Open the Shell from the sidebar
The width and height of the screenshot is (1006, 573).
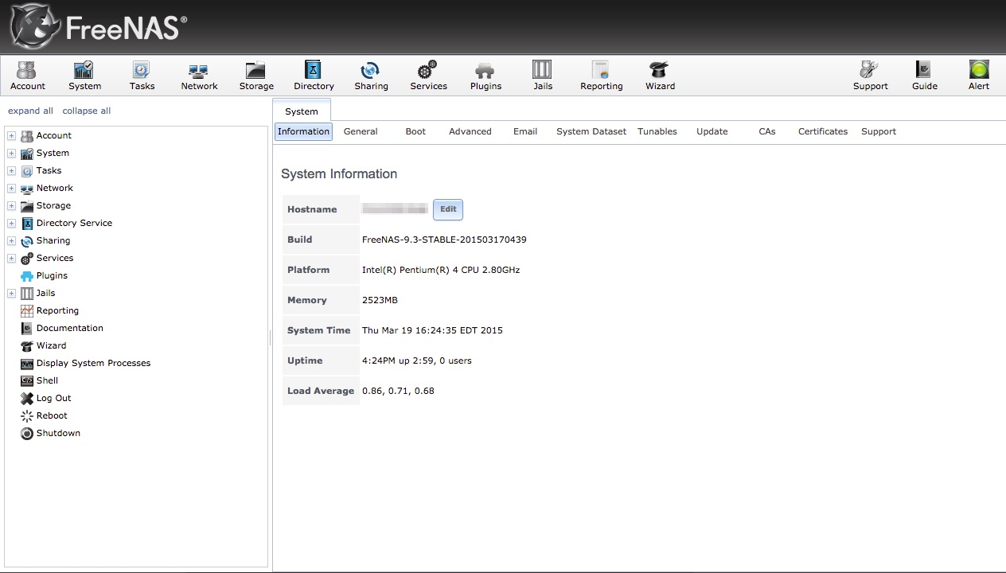point(45,380)
